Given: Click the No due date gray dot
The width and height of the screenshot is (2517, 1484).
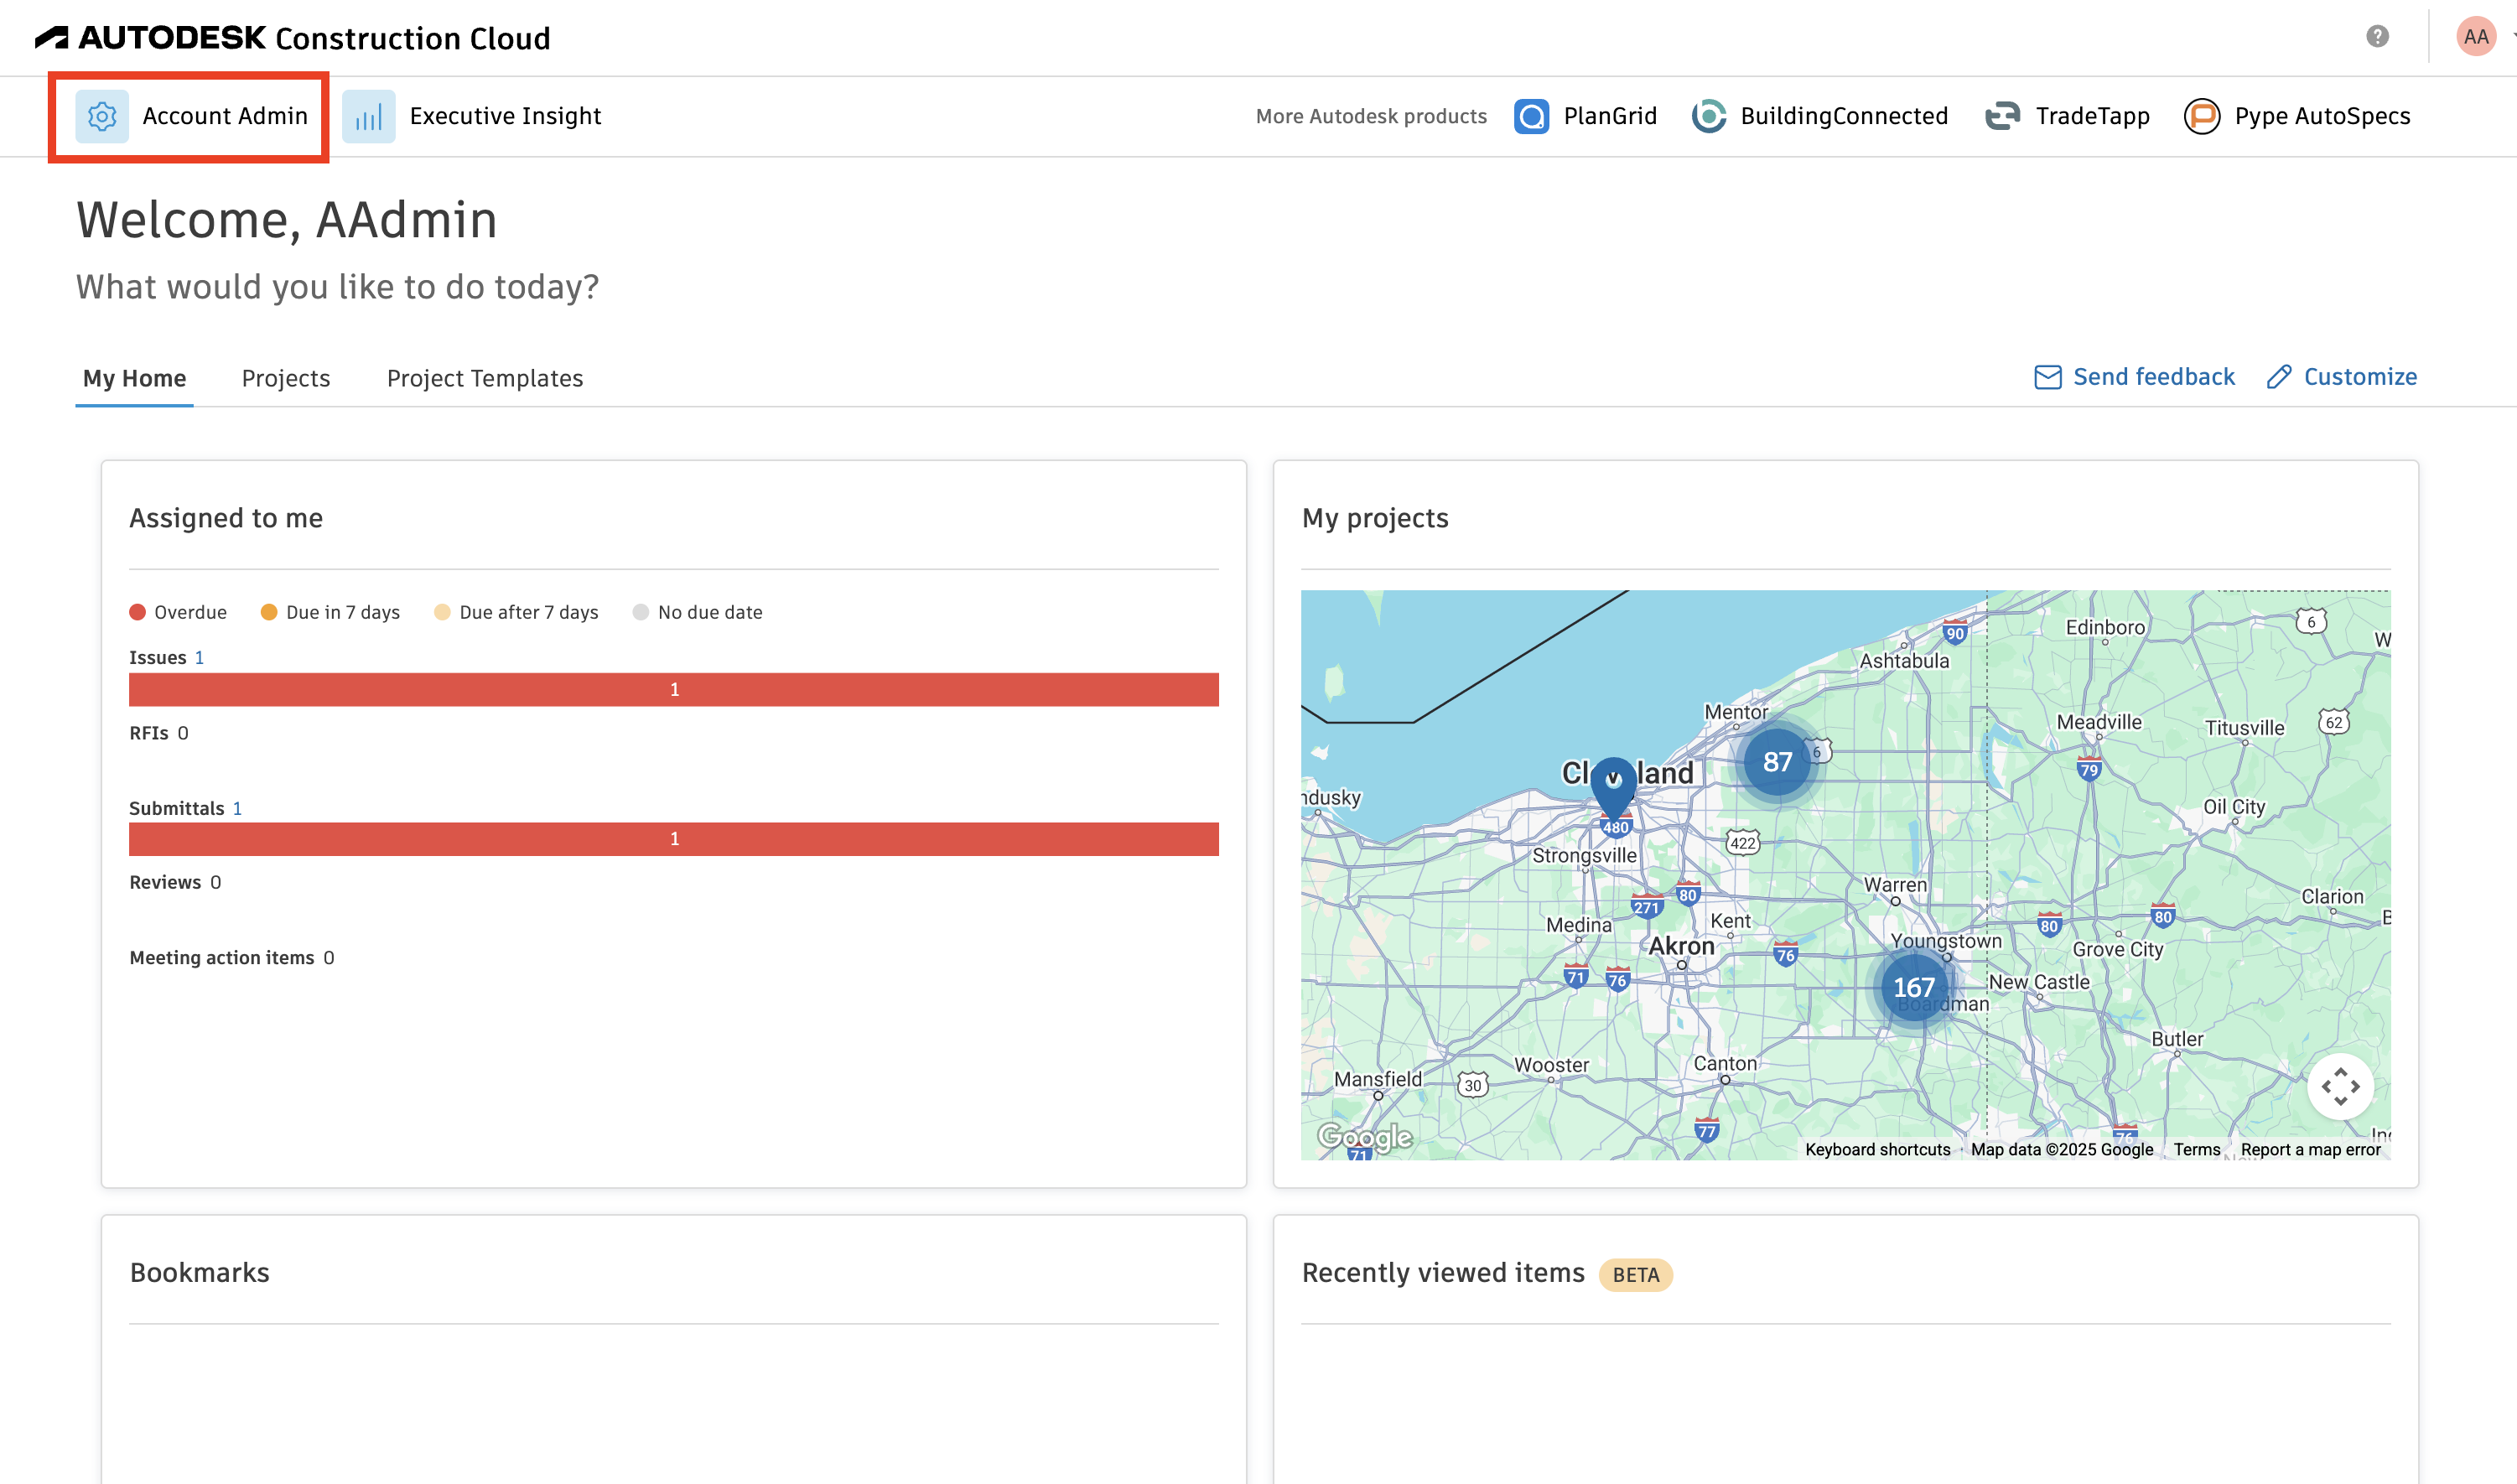Looking at the screenshot, I should tap(641, 612).
